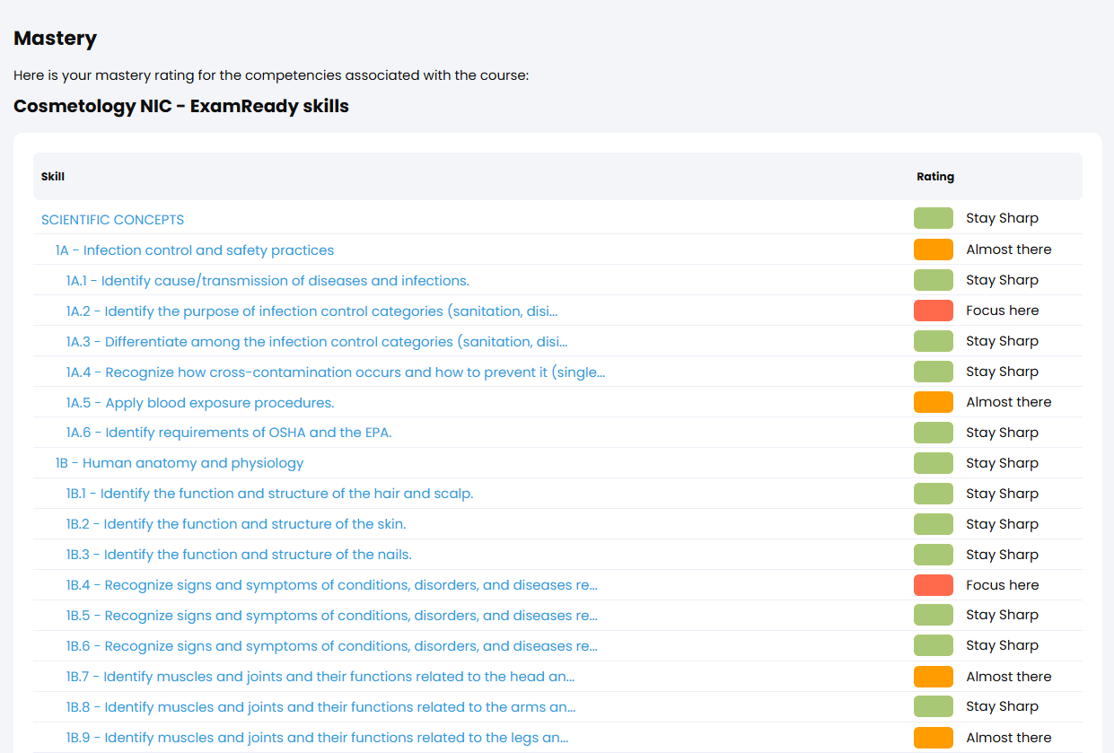Click "Almost there" in the 1B.9 row
Image resolution: width=1114 pixels, height=753 pixels.
(1009, 738)
